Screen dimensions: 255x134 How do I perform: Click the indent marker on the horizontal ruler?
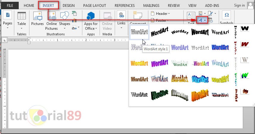tap(29, 41)
